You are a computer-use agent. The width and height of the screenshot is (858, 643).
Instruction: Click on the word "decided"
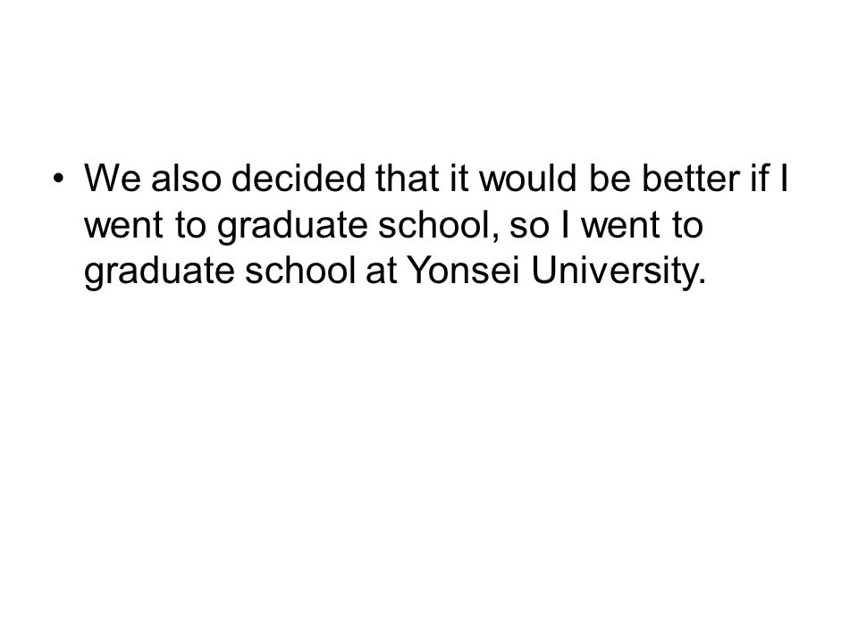tap(299, 178)
